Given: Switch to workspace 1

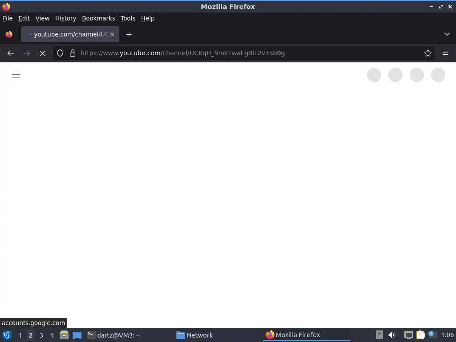Looking at the screenshot, I should point(20,335).
